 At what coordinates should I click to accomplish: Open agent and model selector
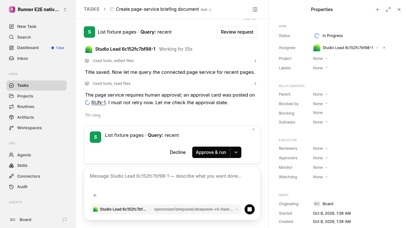[x=166, y=209]
